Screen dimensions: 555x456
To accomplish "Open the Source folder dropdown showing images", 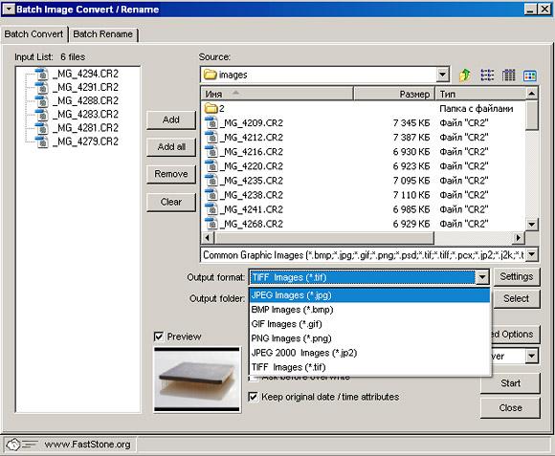I will pyautogui.click(x=442, y=75).
